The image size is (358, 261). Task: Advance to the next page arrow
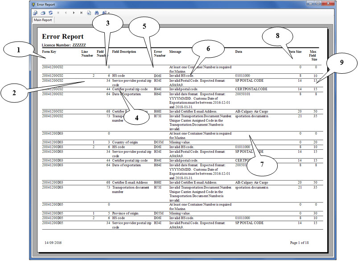click(x=74, y=13)
